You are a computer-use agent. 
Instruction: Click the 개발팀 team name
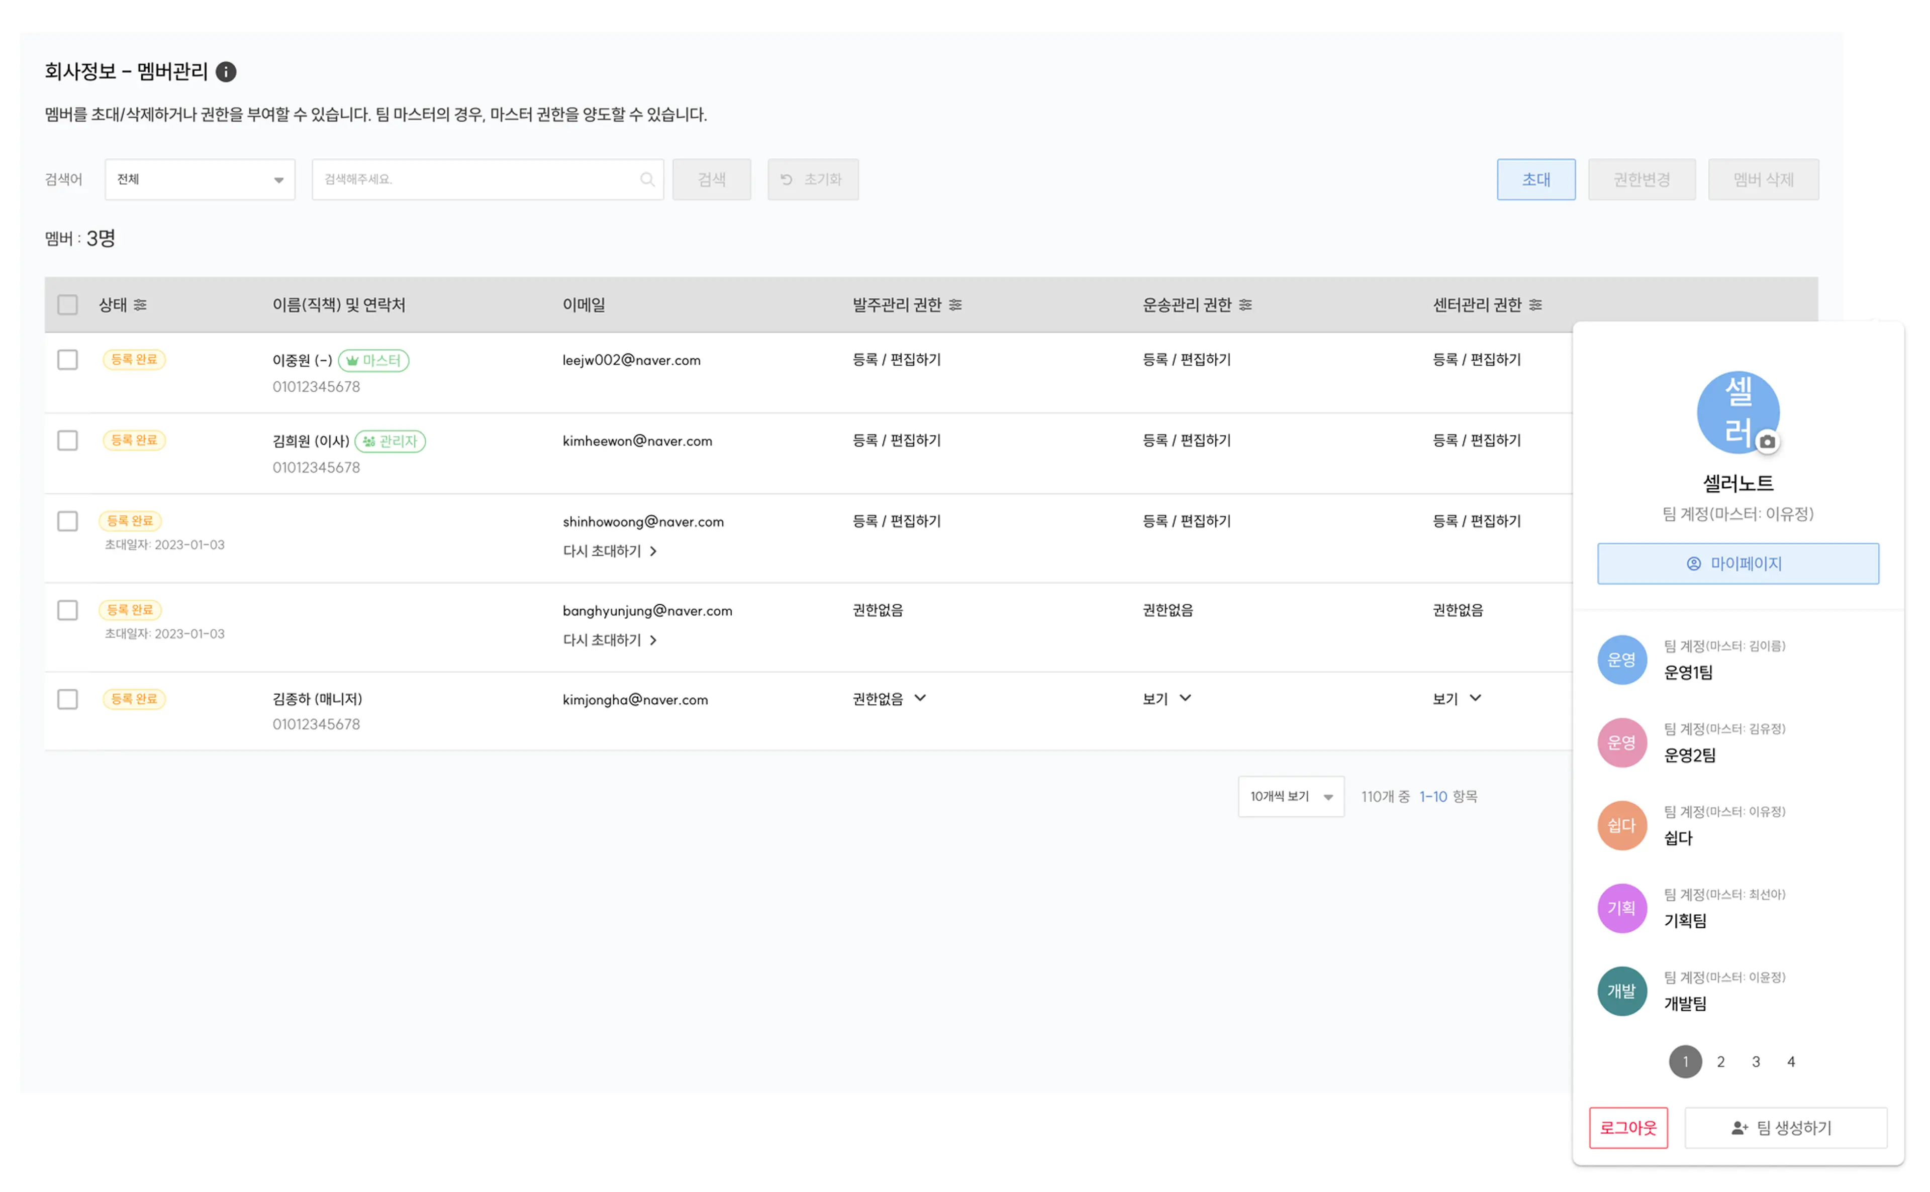(1685, 1004)
